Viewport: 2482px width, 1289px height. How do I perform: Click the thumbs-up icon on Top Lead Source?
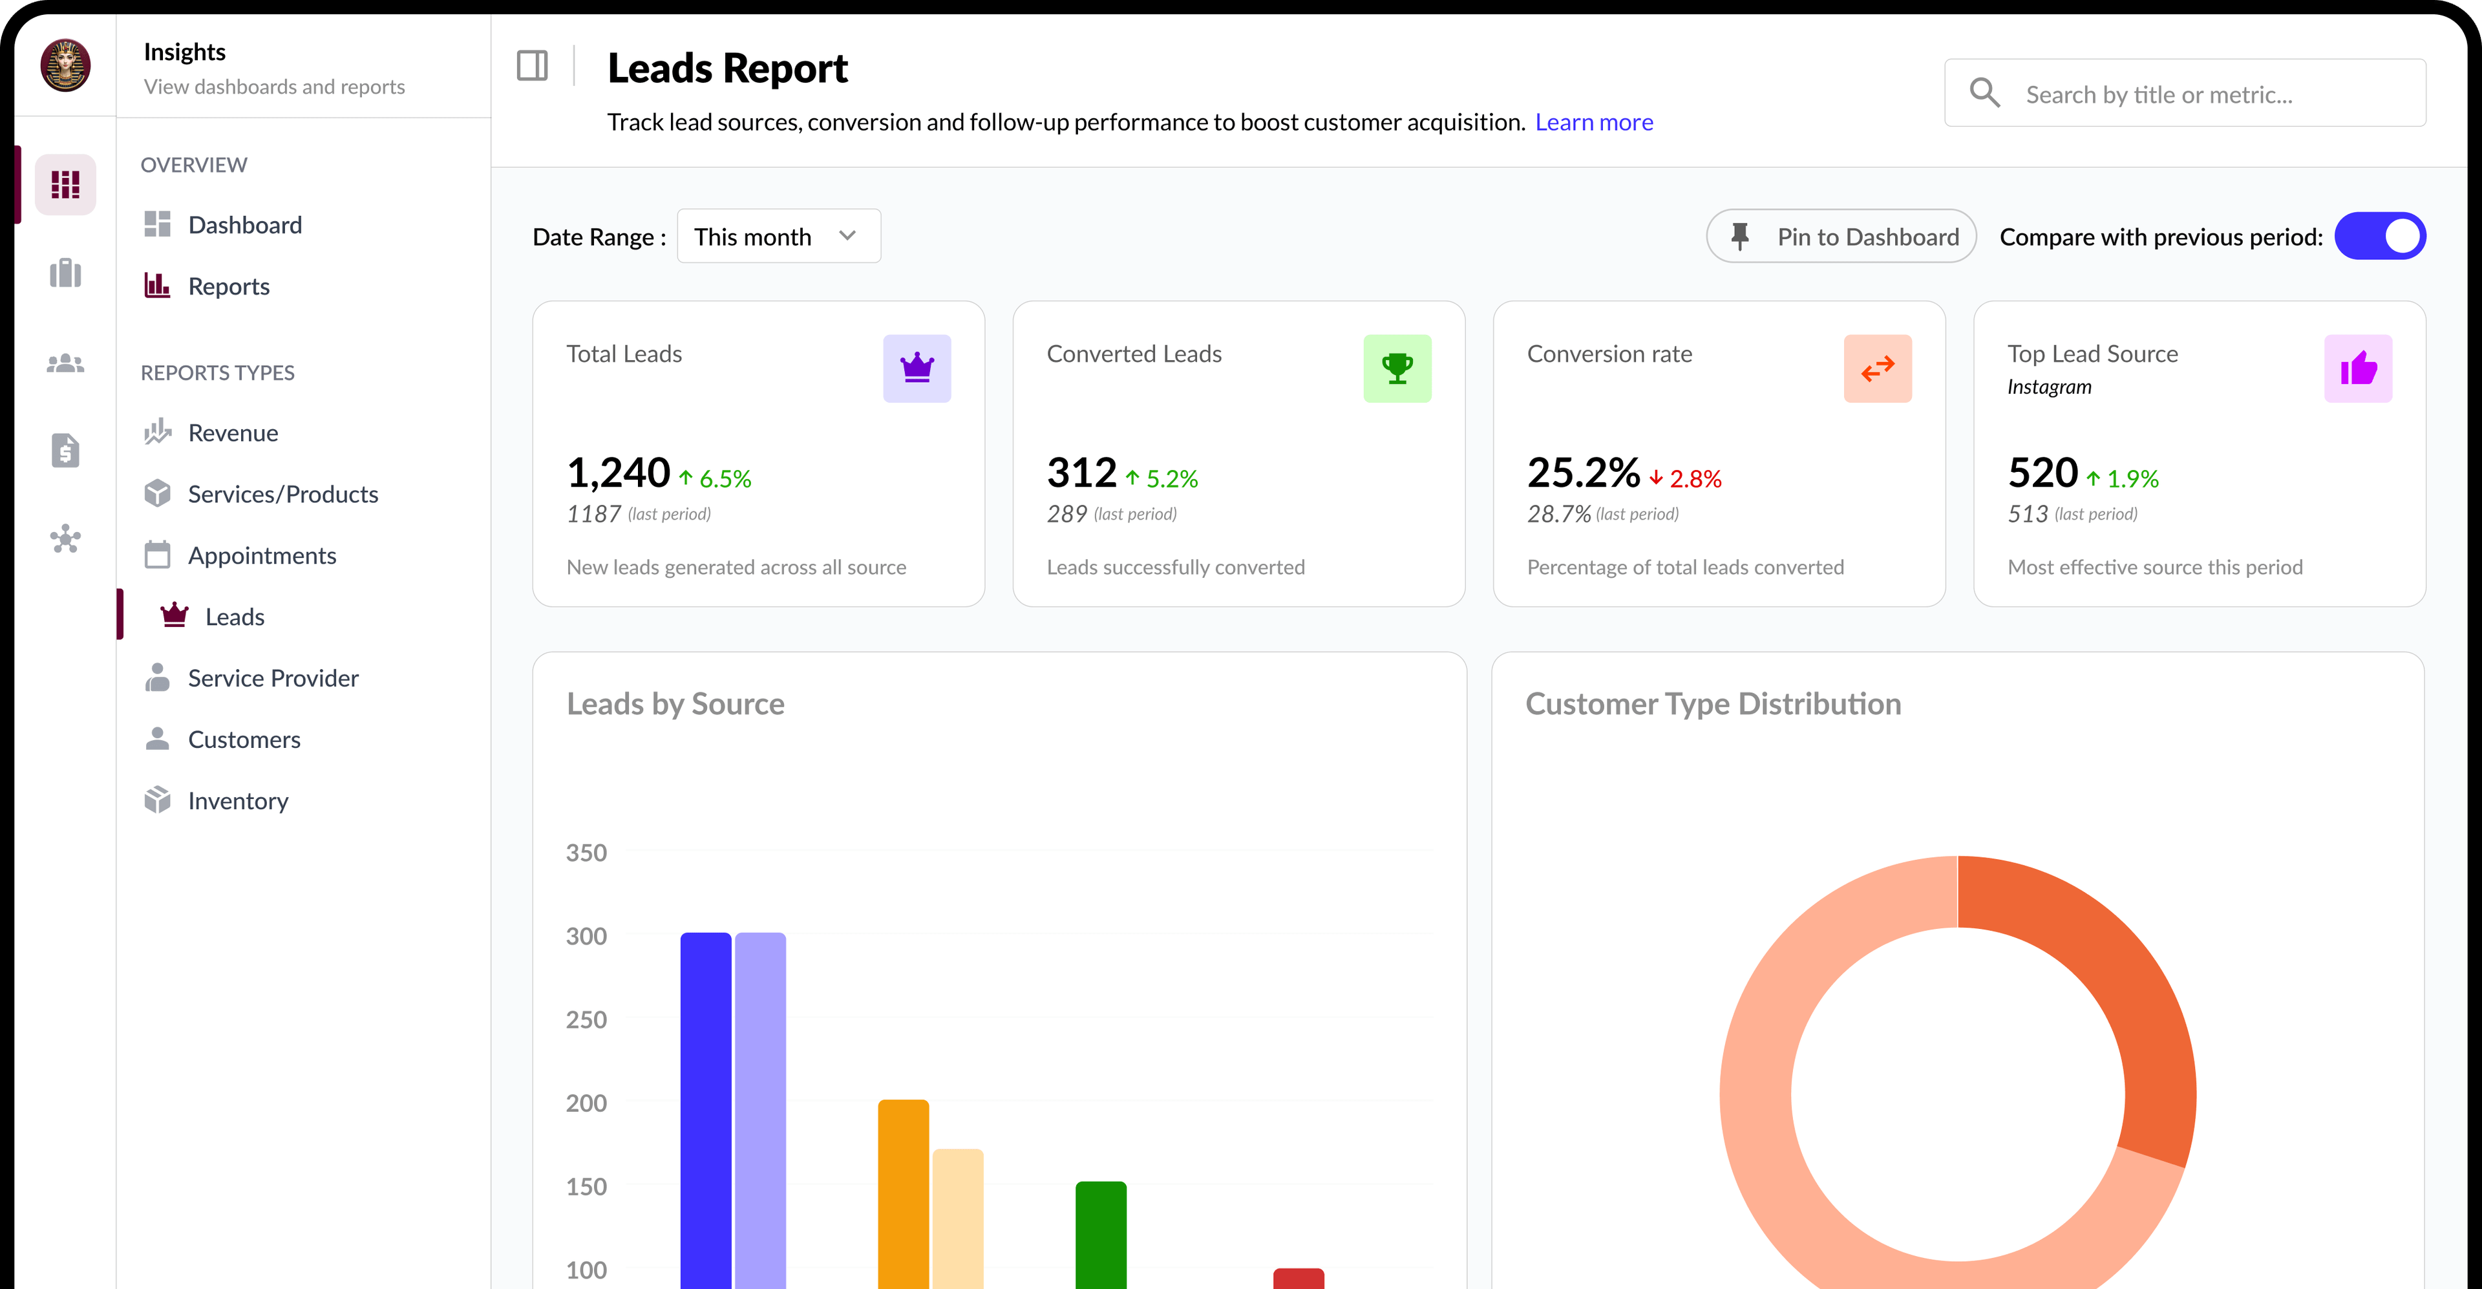(2358, 368)
